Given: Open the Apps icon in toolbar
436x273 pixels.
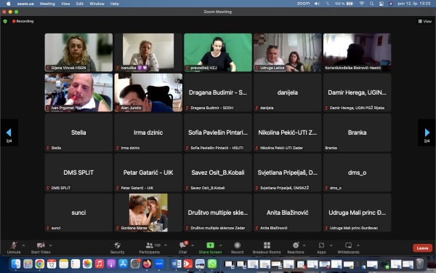Looking at the screenshot, I should tap(321, 245).
